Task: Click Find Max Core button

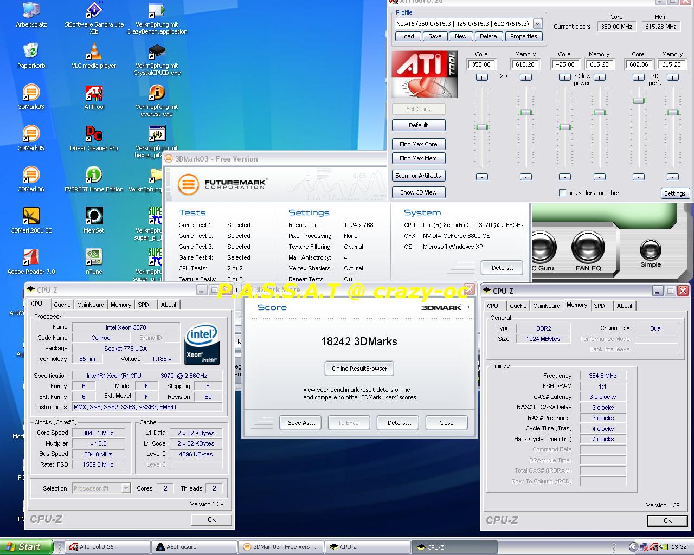Action: 419,144
